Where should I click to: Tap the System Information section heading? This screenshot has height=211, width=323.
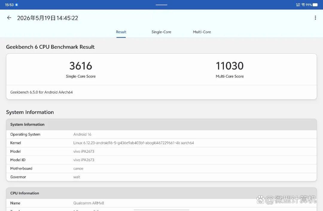click(x=30, y=112)
